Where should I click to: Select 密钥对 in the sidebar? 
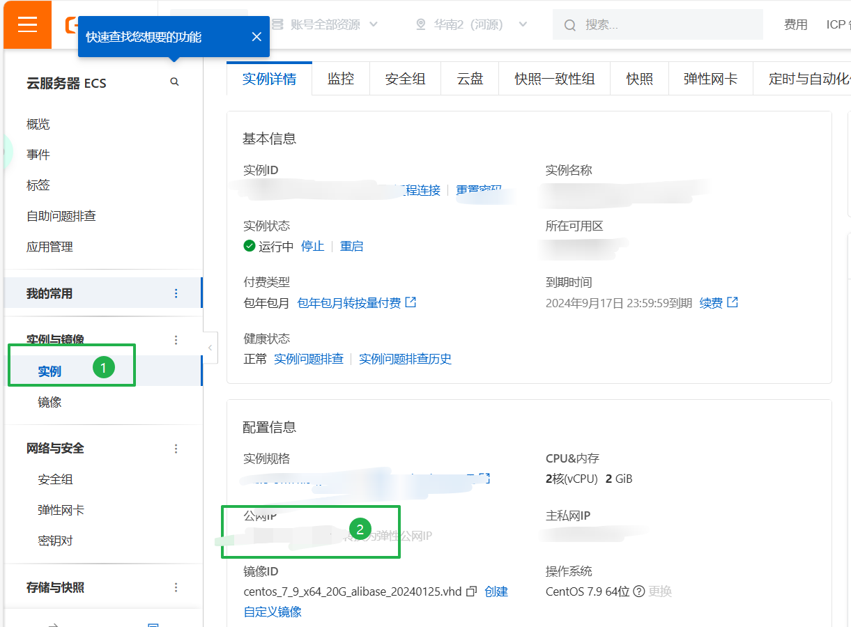click(55, 541)
